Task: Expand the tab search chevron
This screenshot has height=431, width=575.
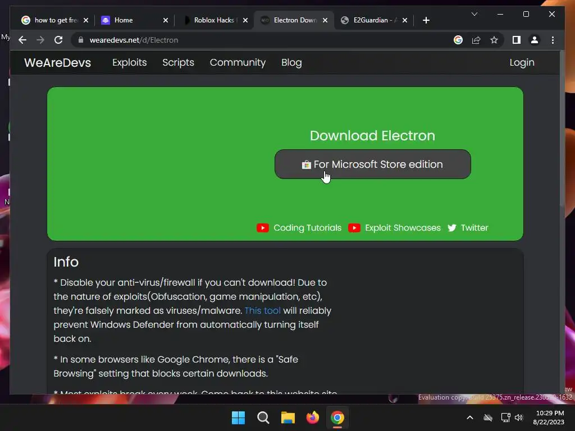Action: 474,14
